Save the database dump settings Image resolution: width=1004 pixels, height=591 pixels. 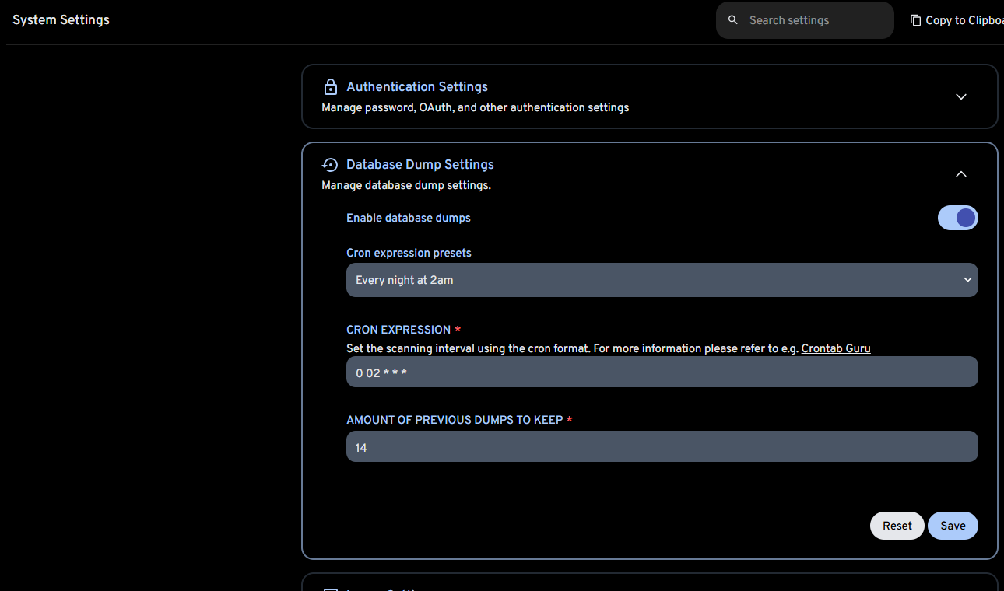pyautogui.click(x=953, y=526)
